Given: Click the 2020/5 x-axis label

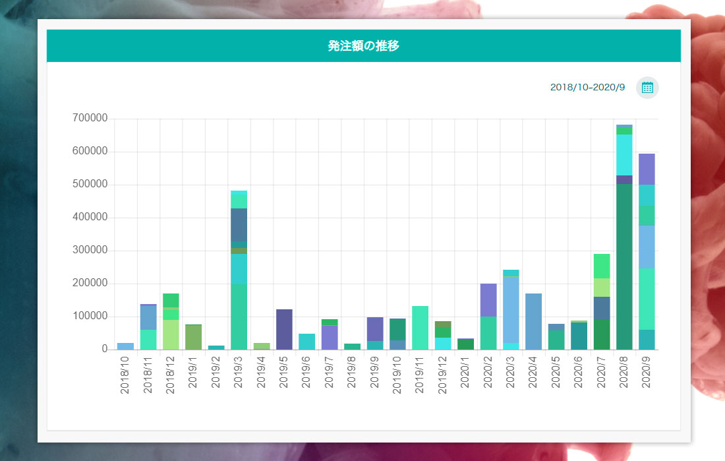Looking at the screenshot, I should pos(556,372).
